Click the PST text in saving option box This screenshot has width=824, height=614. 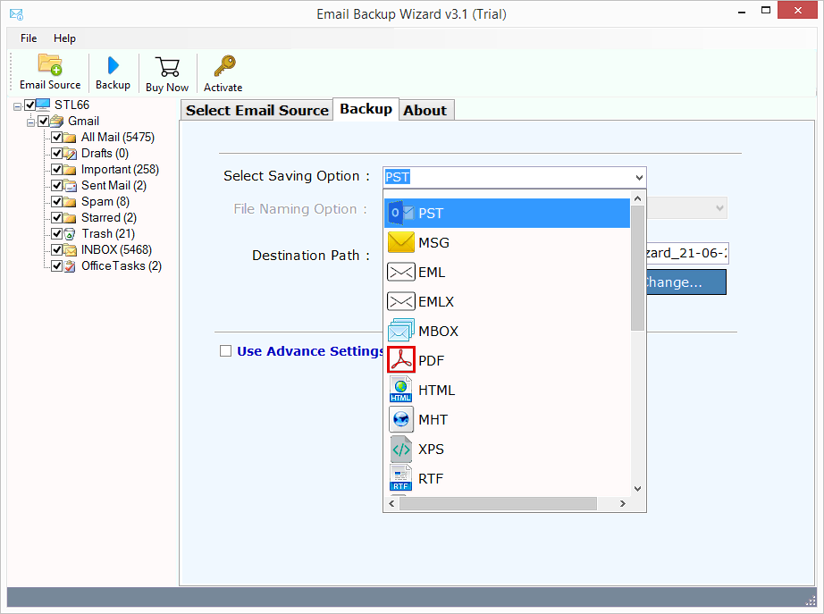tap(398, 177)
